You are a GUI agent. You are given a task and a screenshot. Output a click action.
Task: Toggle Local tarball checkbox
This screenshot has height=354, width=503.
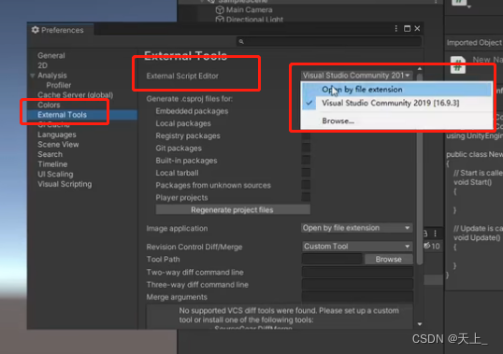(306, 173)
